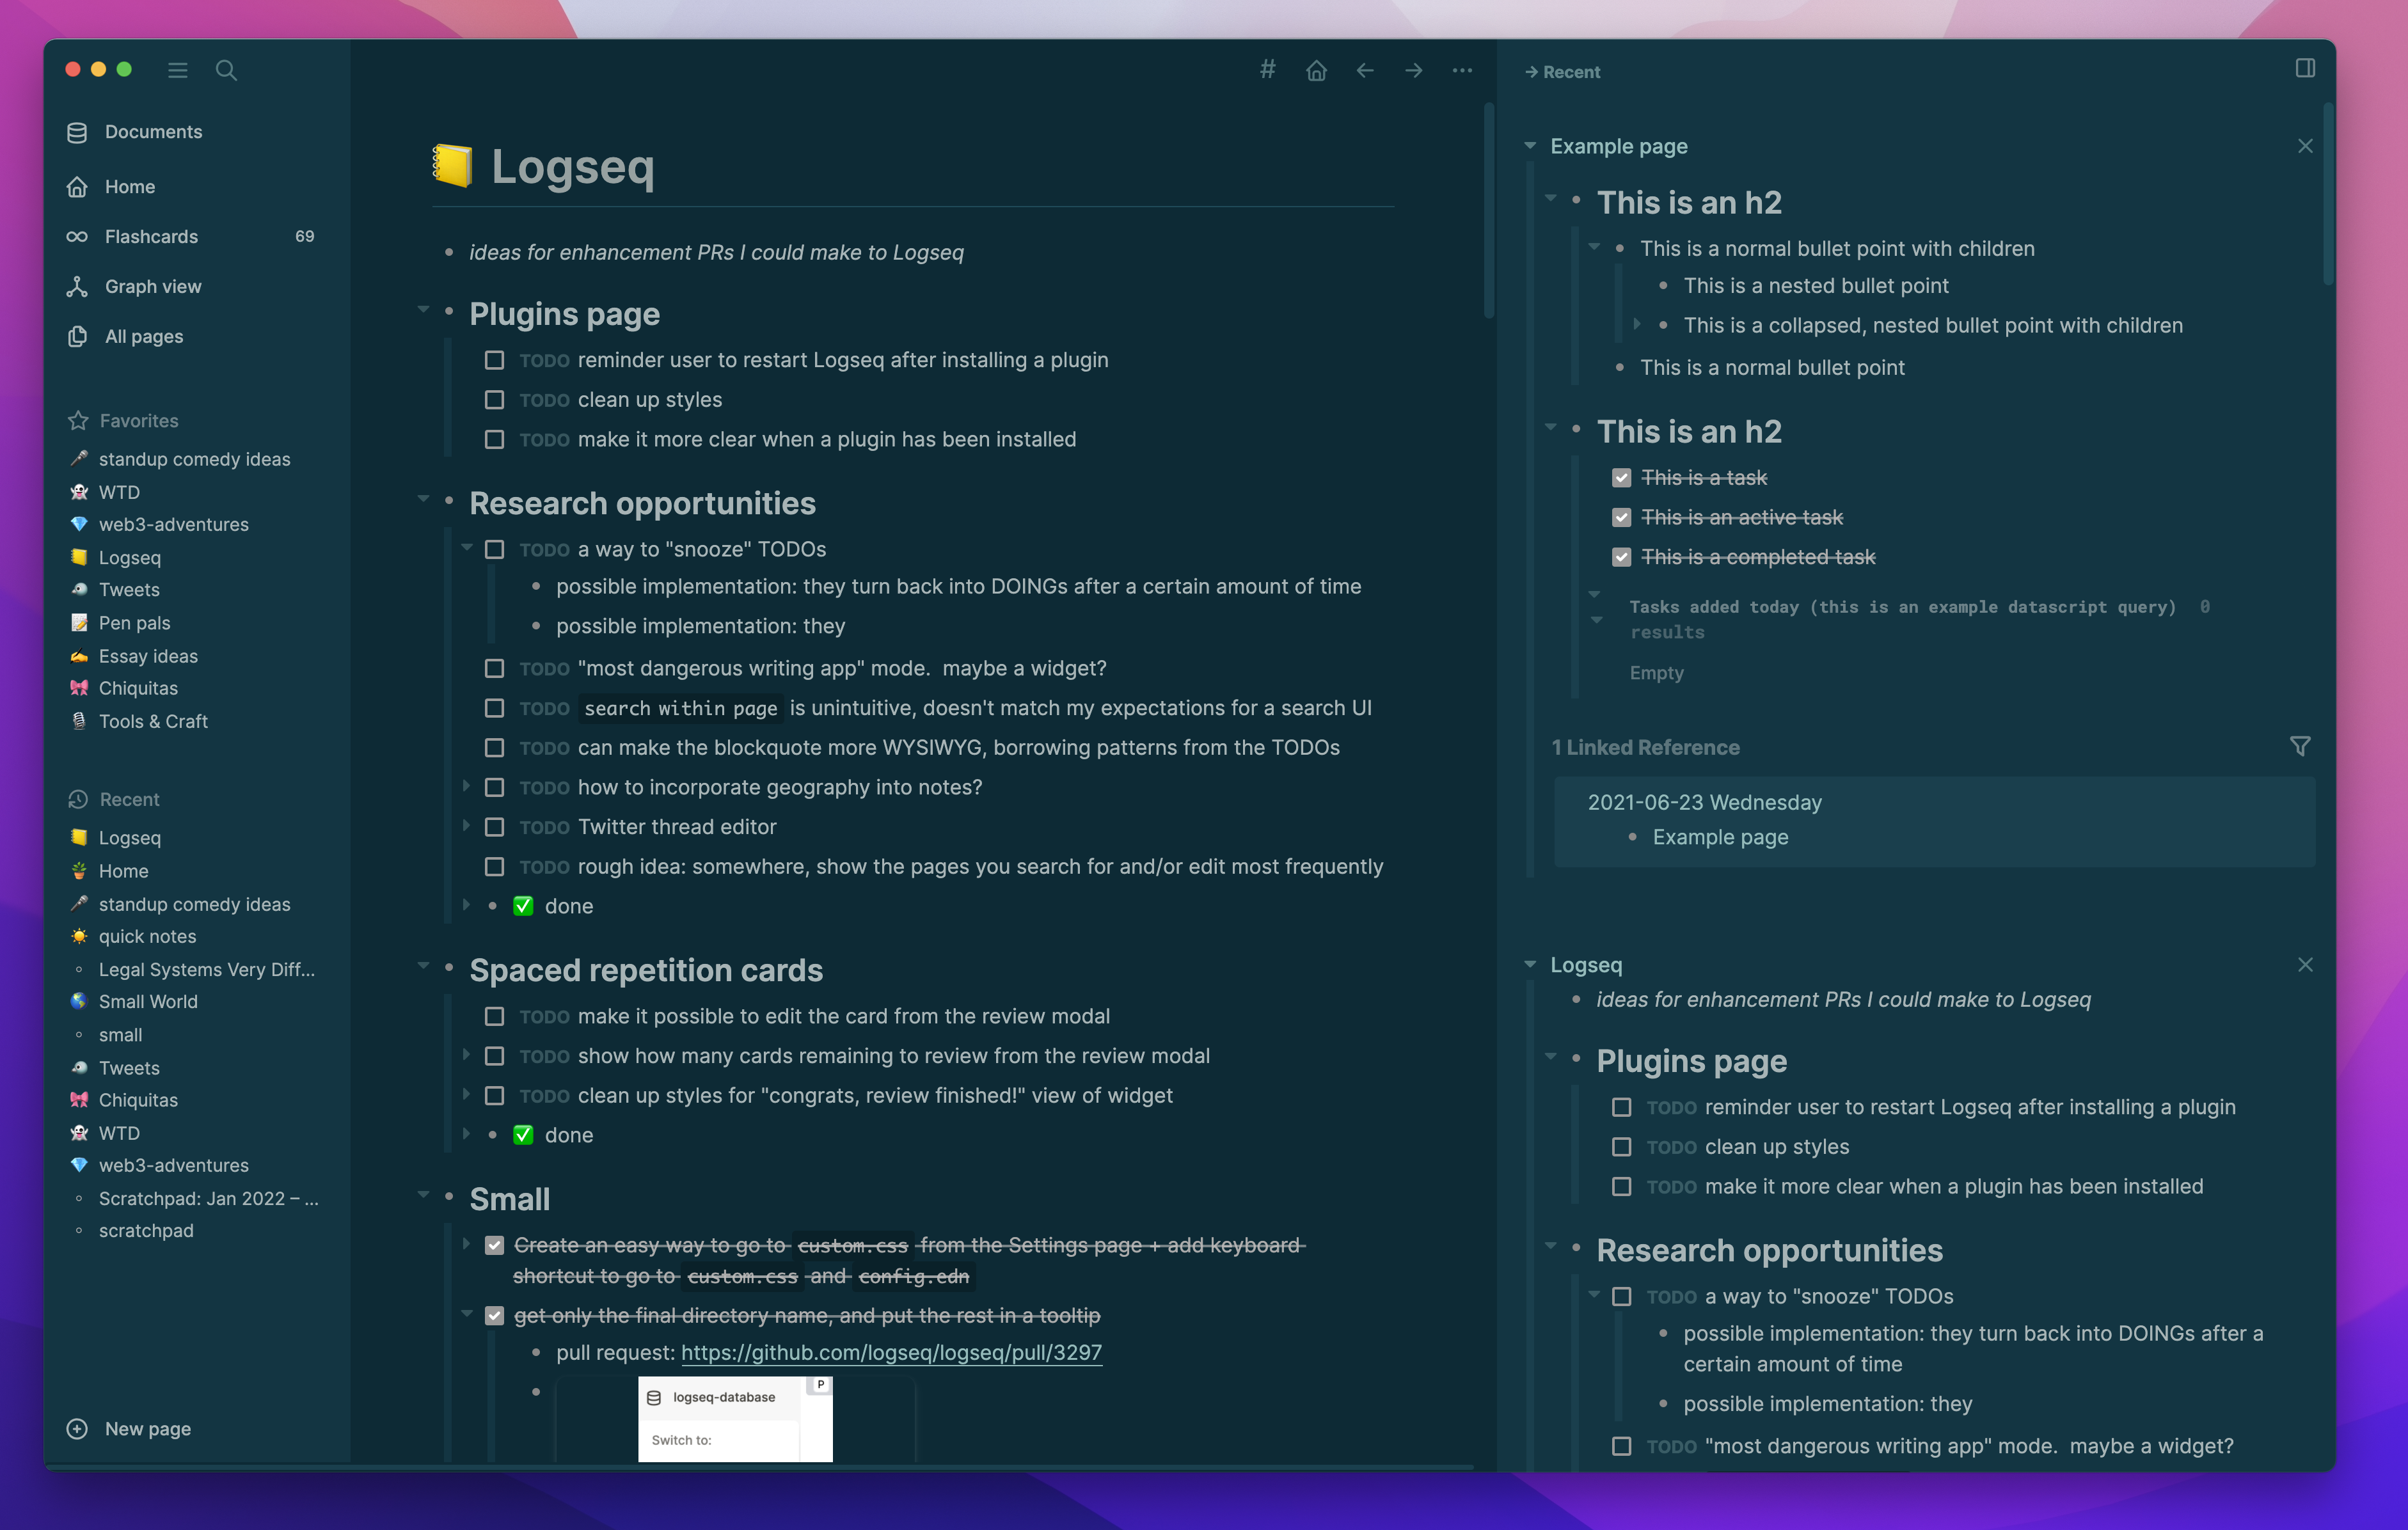Open the three-dots more menu
The height and width of the screenshot is (1530, 2408).
coord(1461,70)
